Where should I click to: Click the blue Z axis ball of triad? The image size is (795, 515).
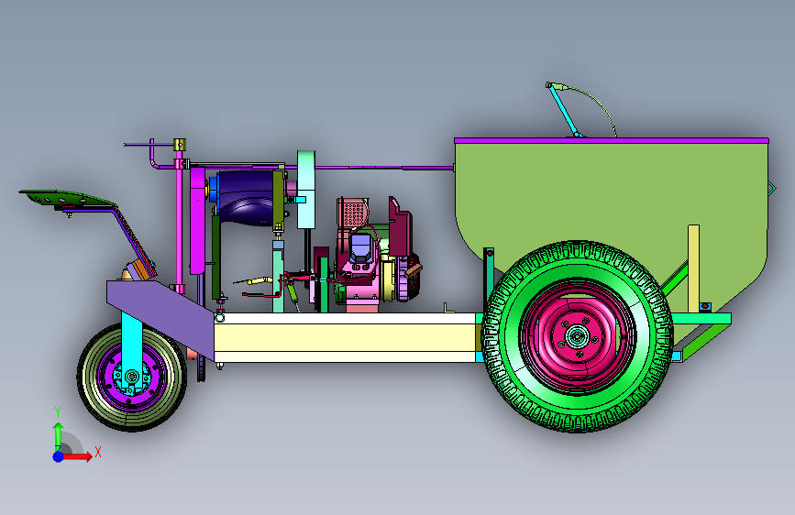[x=58, y=456]
